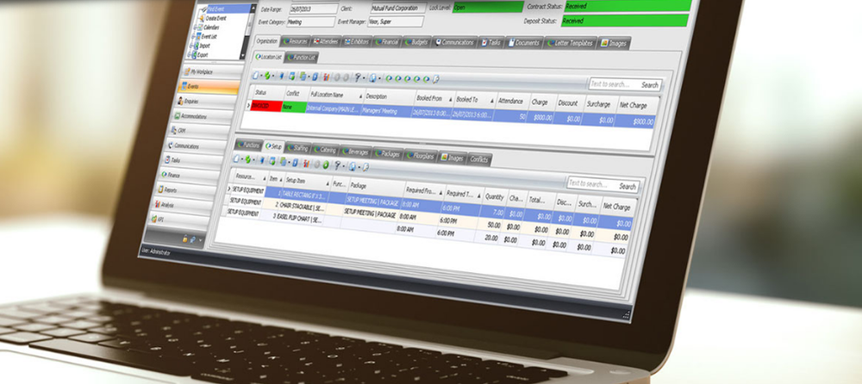This screenshot has height=384, width=862.
Task: Open the Client dropdown showing Mutual Fund Corporation
Action: (398, 9)
